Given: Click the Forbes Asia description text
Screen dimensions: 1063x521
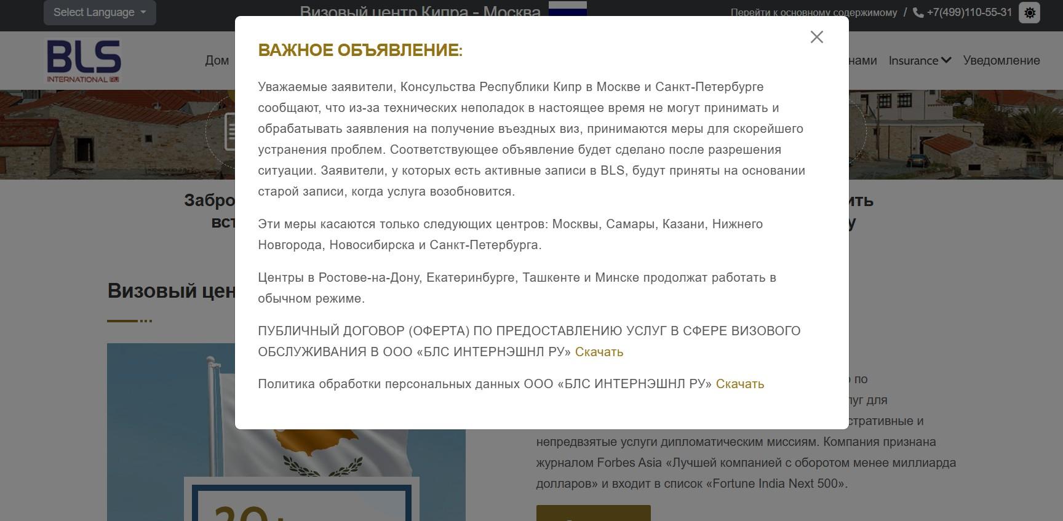Looking at the screenshot, I should [x=746, y=463].
